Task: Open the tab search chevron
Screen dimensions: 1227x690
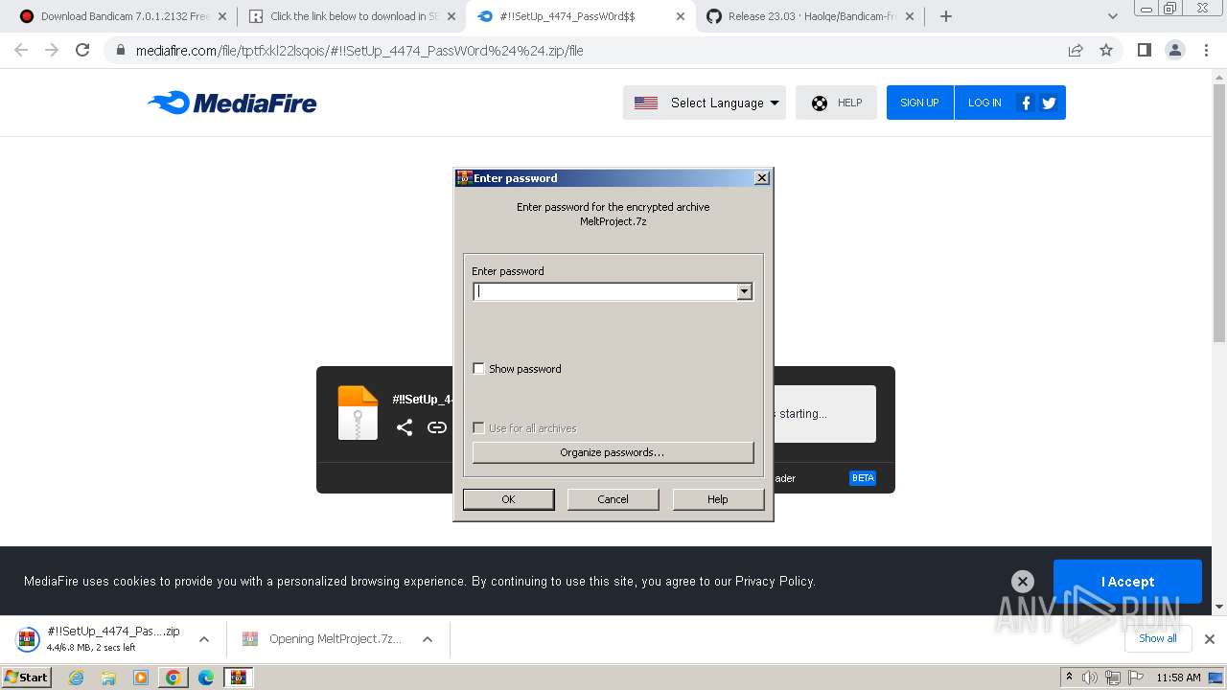Action: pyautogui.click(x=1113, y=16)
